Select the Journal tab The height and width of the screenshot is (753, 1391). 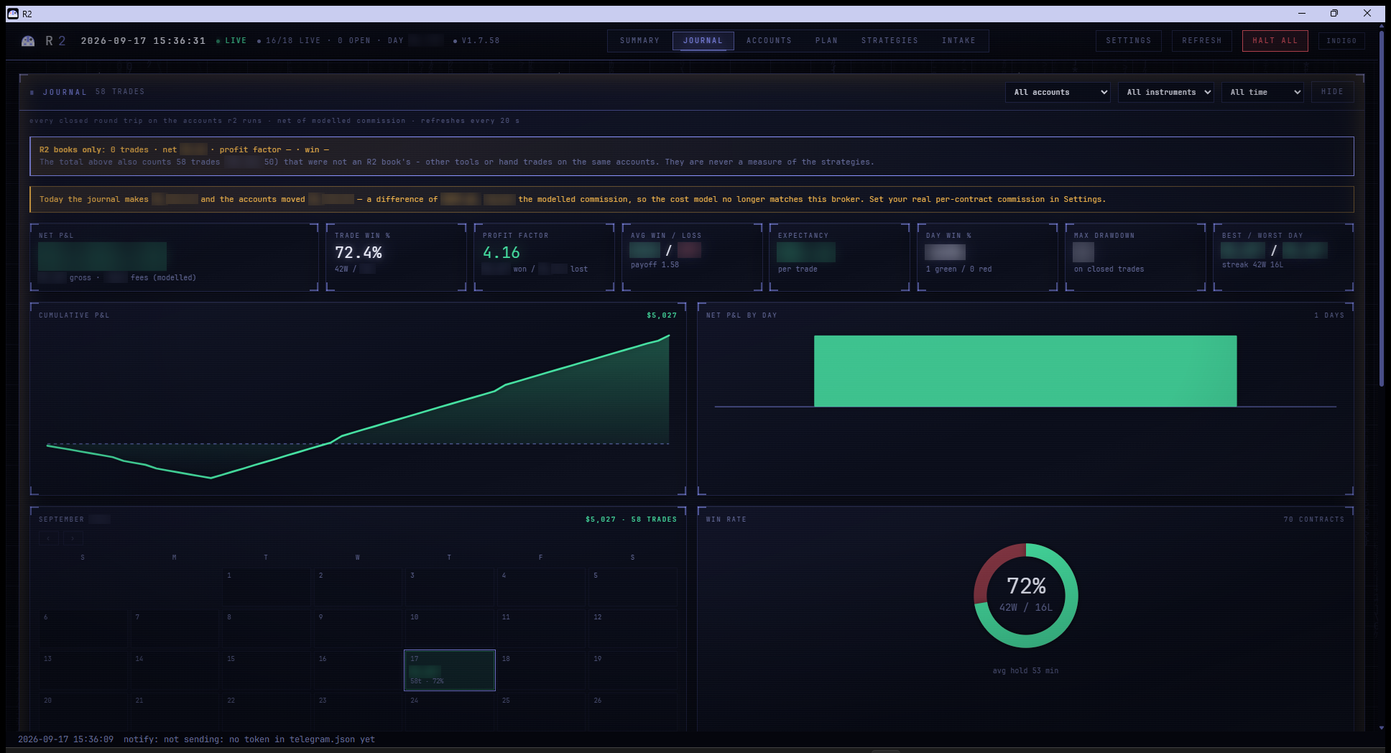tap(703, 41)
